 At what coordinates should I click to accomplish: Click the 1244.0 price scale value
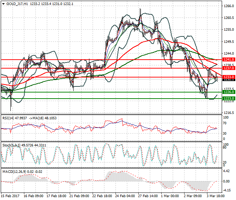coord(229,53)
